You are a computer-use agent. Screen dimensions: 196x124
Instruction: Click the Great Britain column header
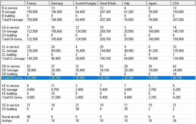110,3
